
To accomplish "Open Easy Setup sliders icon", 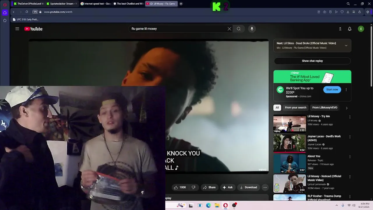I will pos(354,12).
